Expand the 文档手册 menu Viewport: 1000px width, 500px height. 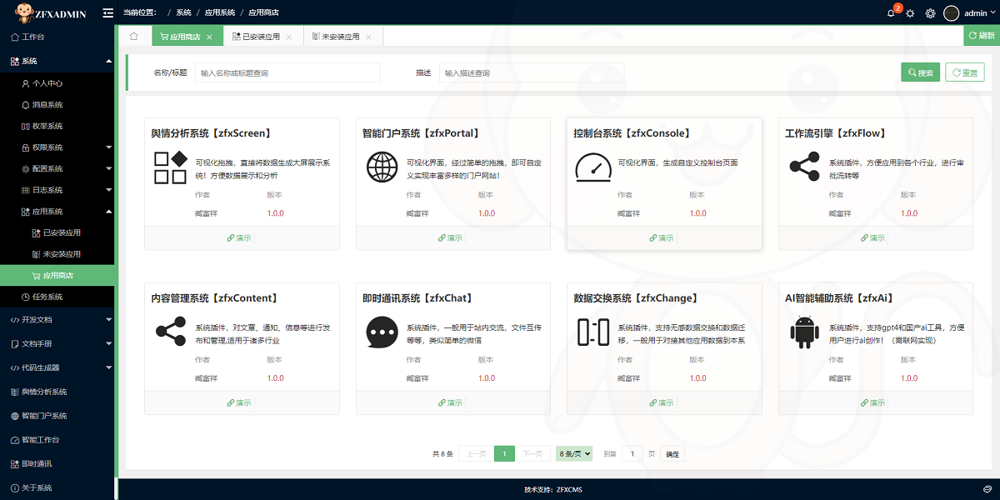coord(57,343)
